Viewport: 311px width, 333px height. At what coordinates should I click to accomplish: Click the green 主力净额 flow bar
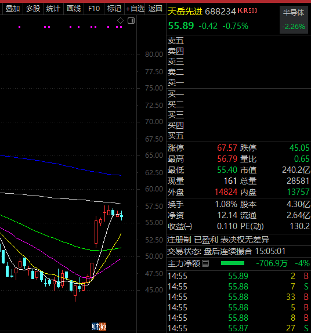pyautogui.click(x=233, y=263)
